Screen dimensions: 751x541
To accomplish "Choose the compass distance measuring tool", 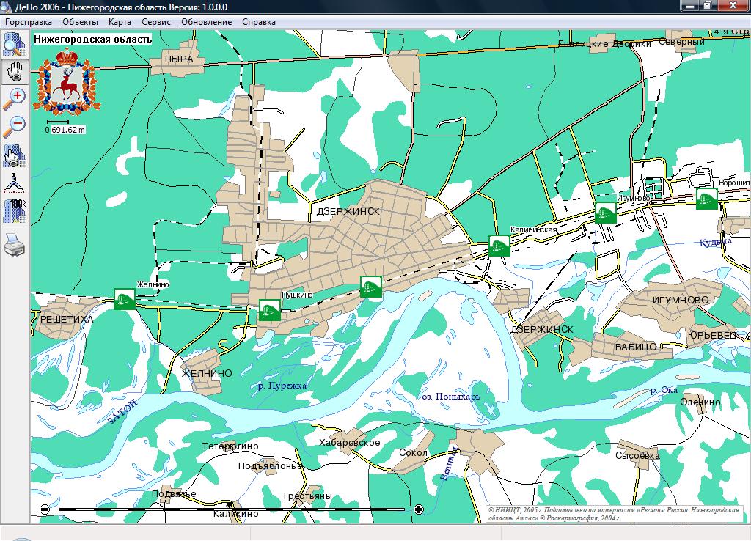I will coord(15,183).
